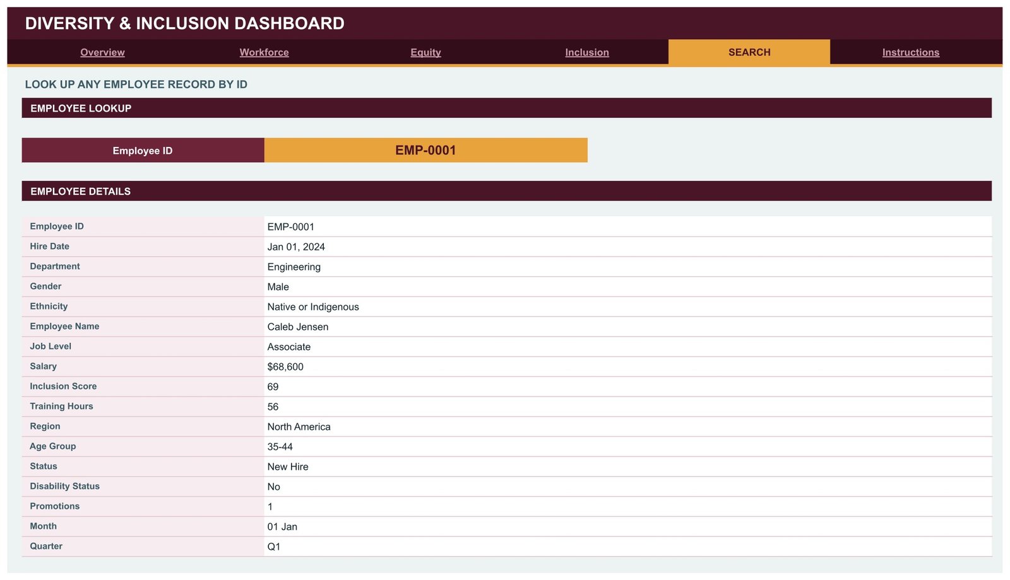The width and height of the screenshot is (1010, 580).
Task: Select the Ethnicity value Native or Indigenous
Action: pos(313,307)
